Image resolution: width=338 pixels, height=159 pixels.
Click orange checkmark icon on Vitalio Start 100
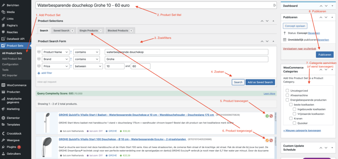267,140
